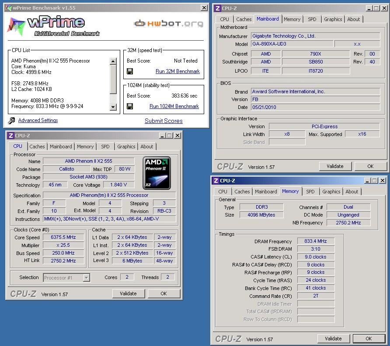Screen dimensions: 390x346
Task: Click the HT Link value 2750.2 MHz
Action: click(63, 261)
